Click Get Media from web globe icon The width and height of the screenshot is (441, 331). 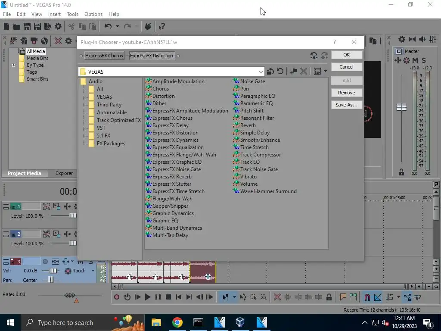[44, 41]
